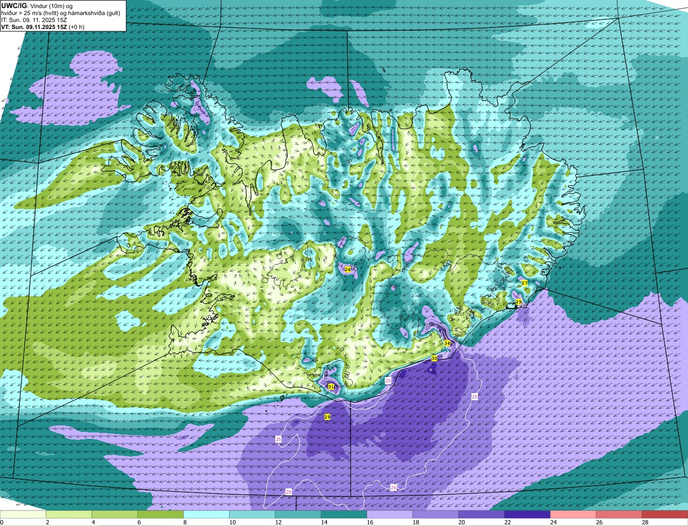Click the legend tick label '14'
This screenshot has height=526, width=688.
(324, 522)
